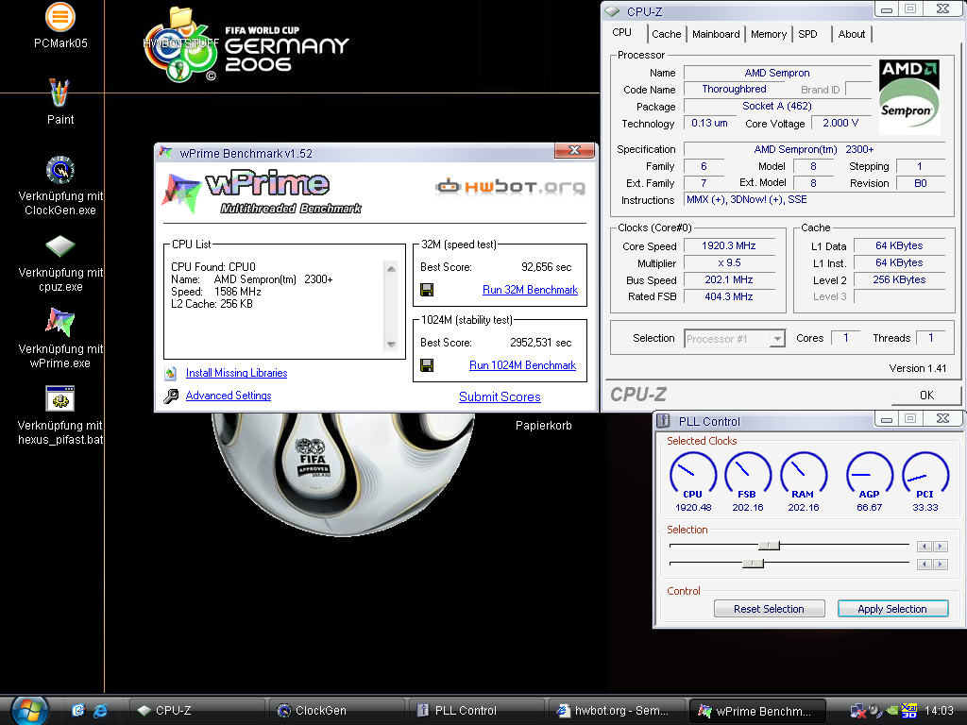Switch to the Cache tab in CPU-Z
This screenshot has height=725, width=967.
click(x=666, y=34)
